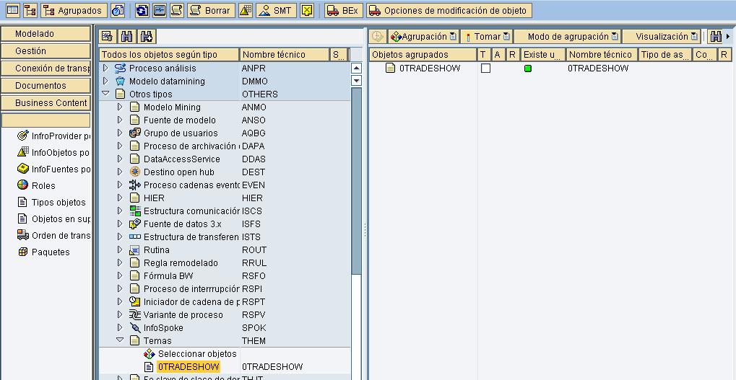Click the refresh icon in top toolbar
This screenshot has width=736, height=380.
(x=142, y=11)
